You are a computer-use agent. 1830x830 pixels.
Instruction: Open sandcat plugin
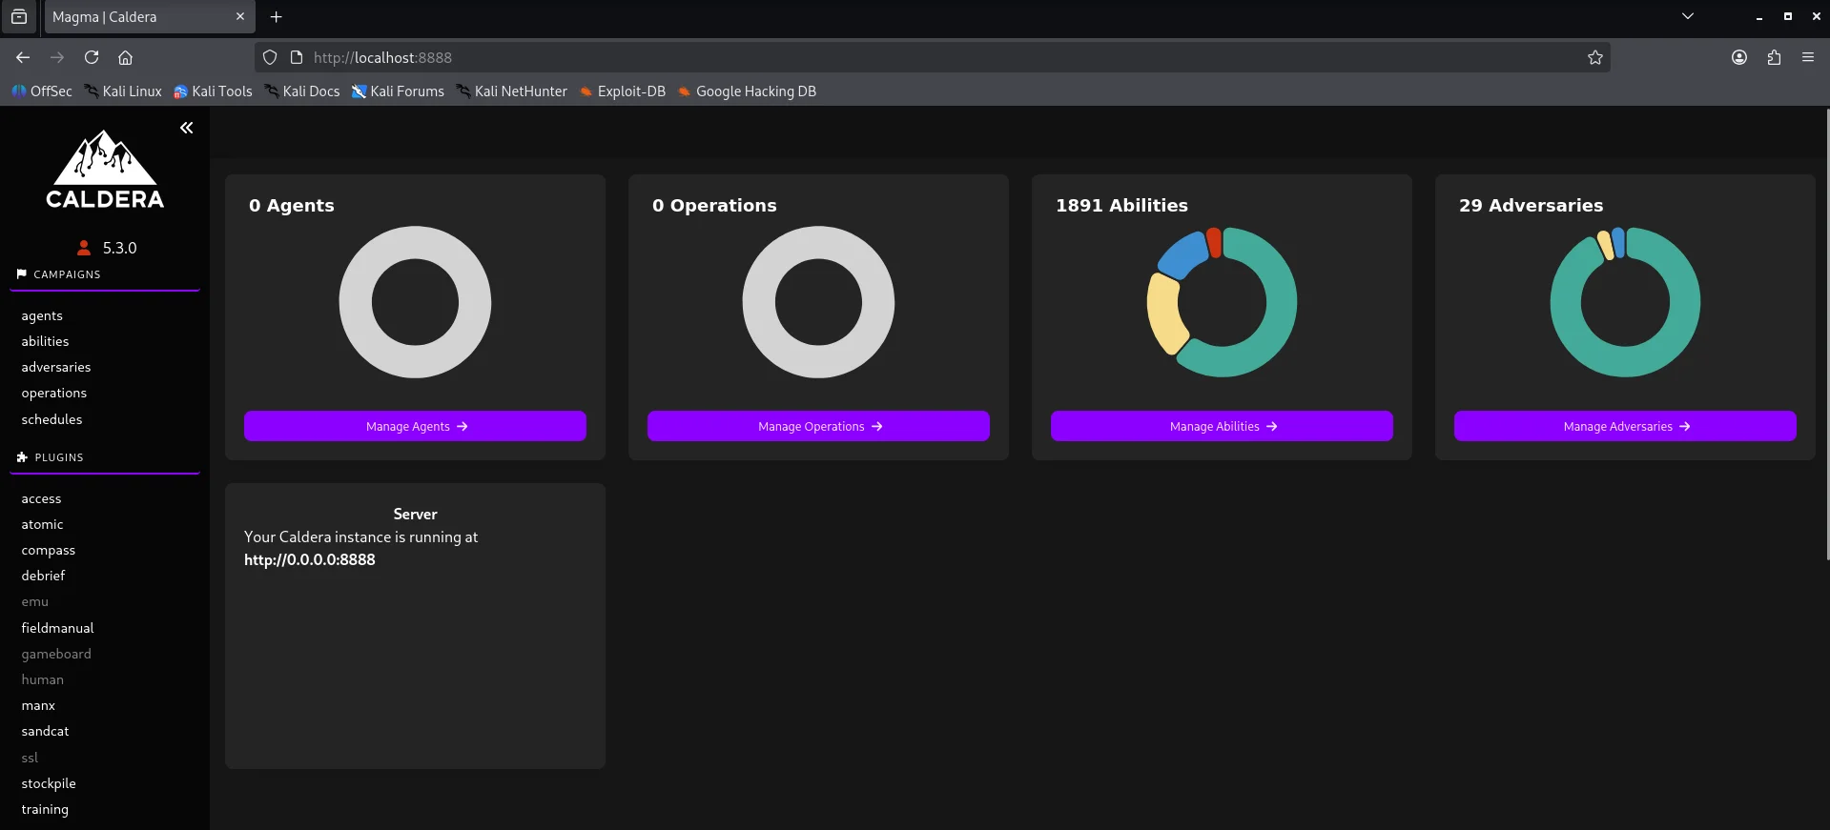(x=45, y=731)
